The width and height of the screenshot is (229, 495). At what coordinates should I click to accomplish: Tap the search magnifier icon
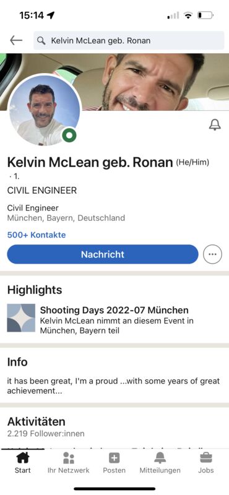coord(41,40)
